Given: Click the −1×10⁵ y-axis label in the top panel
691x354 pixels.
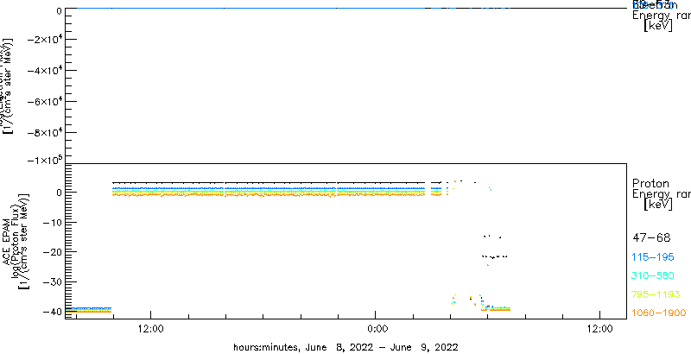Looking at the screenshot, I should (x=45, y=160).
